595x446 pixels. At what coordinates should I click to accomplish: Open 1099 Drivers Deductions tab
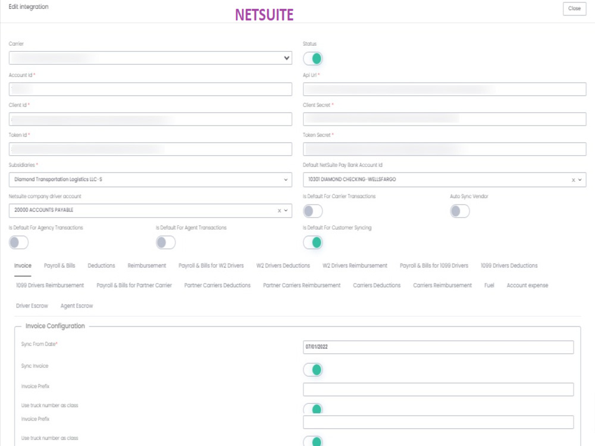[x=509, y=265]
